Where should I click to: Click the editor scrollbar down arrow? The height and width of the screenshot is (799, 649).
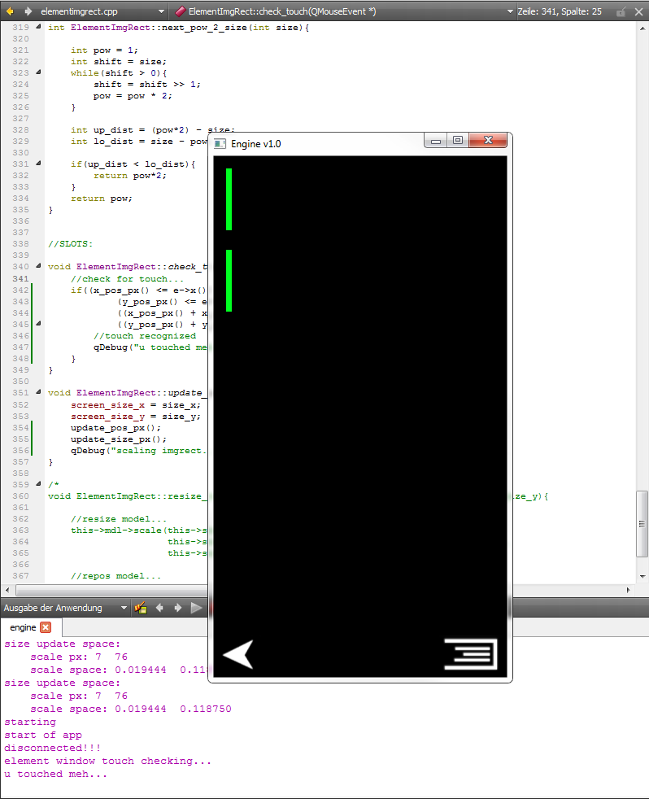point(642,576)
